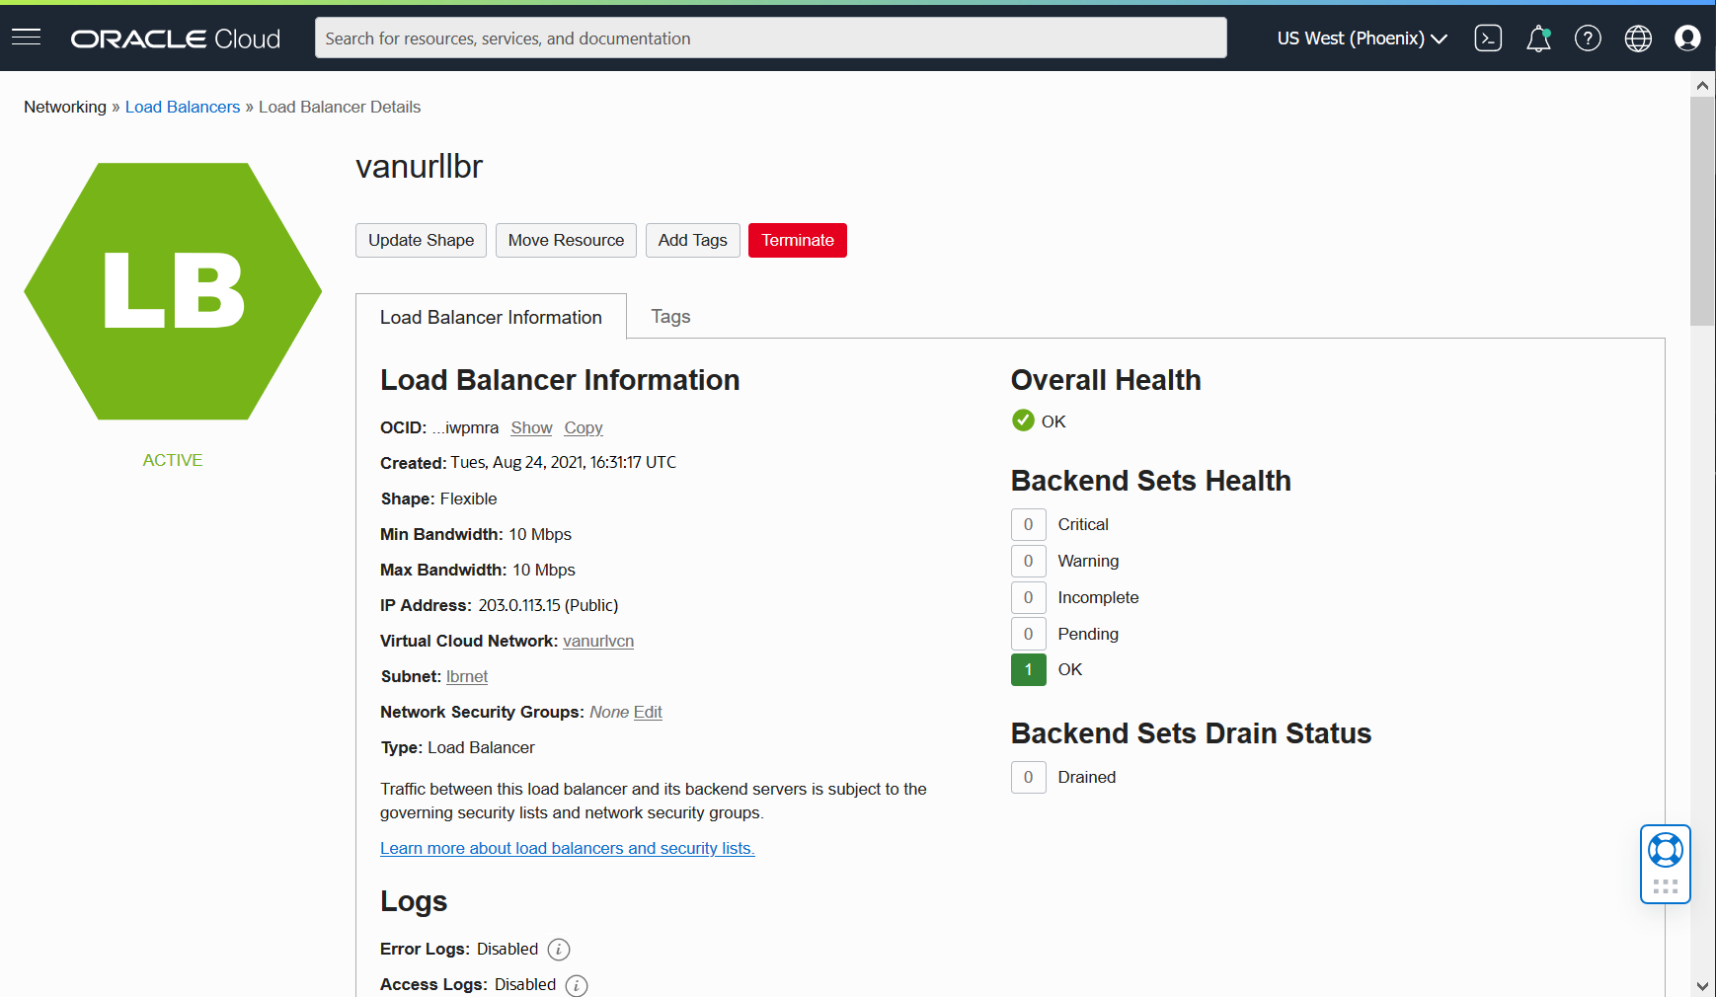Open the help question mark icon
1716x997 pixels.
[1588, 38]
